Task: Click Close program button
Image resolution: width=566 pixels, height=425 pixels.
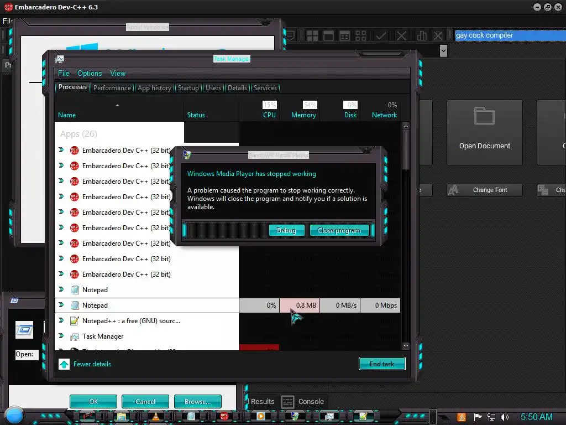Action: (x=339, y=230)
